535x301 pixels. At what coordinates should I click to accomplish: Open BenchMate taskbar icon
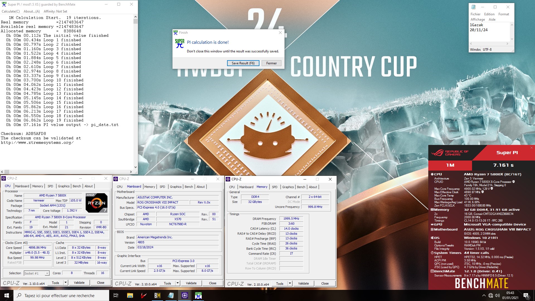point(157,295)
